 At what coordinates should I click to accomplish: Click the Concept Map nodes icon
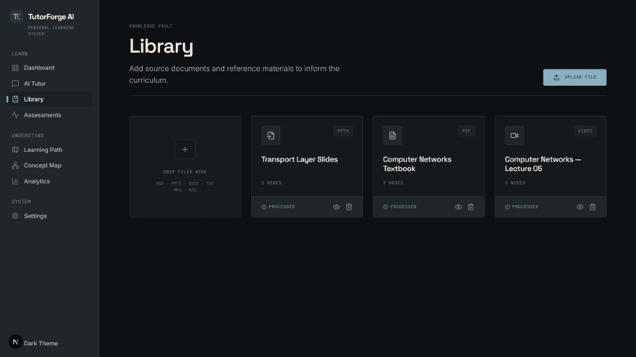(16, 165)
